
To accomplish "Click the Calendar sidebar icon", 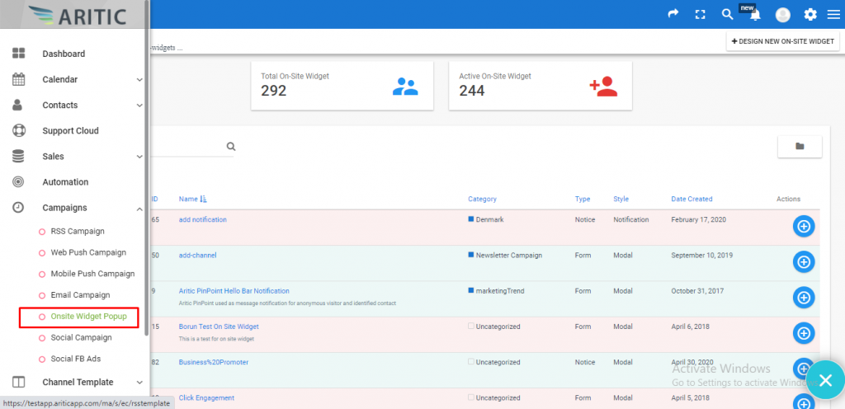I will 18,79.
